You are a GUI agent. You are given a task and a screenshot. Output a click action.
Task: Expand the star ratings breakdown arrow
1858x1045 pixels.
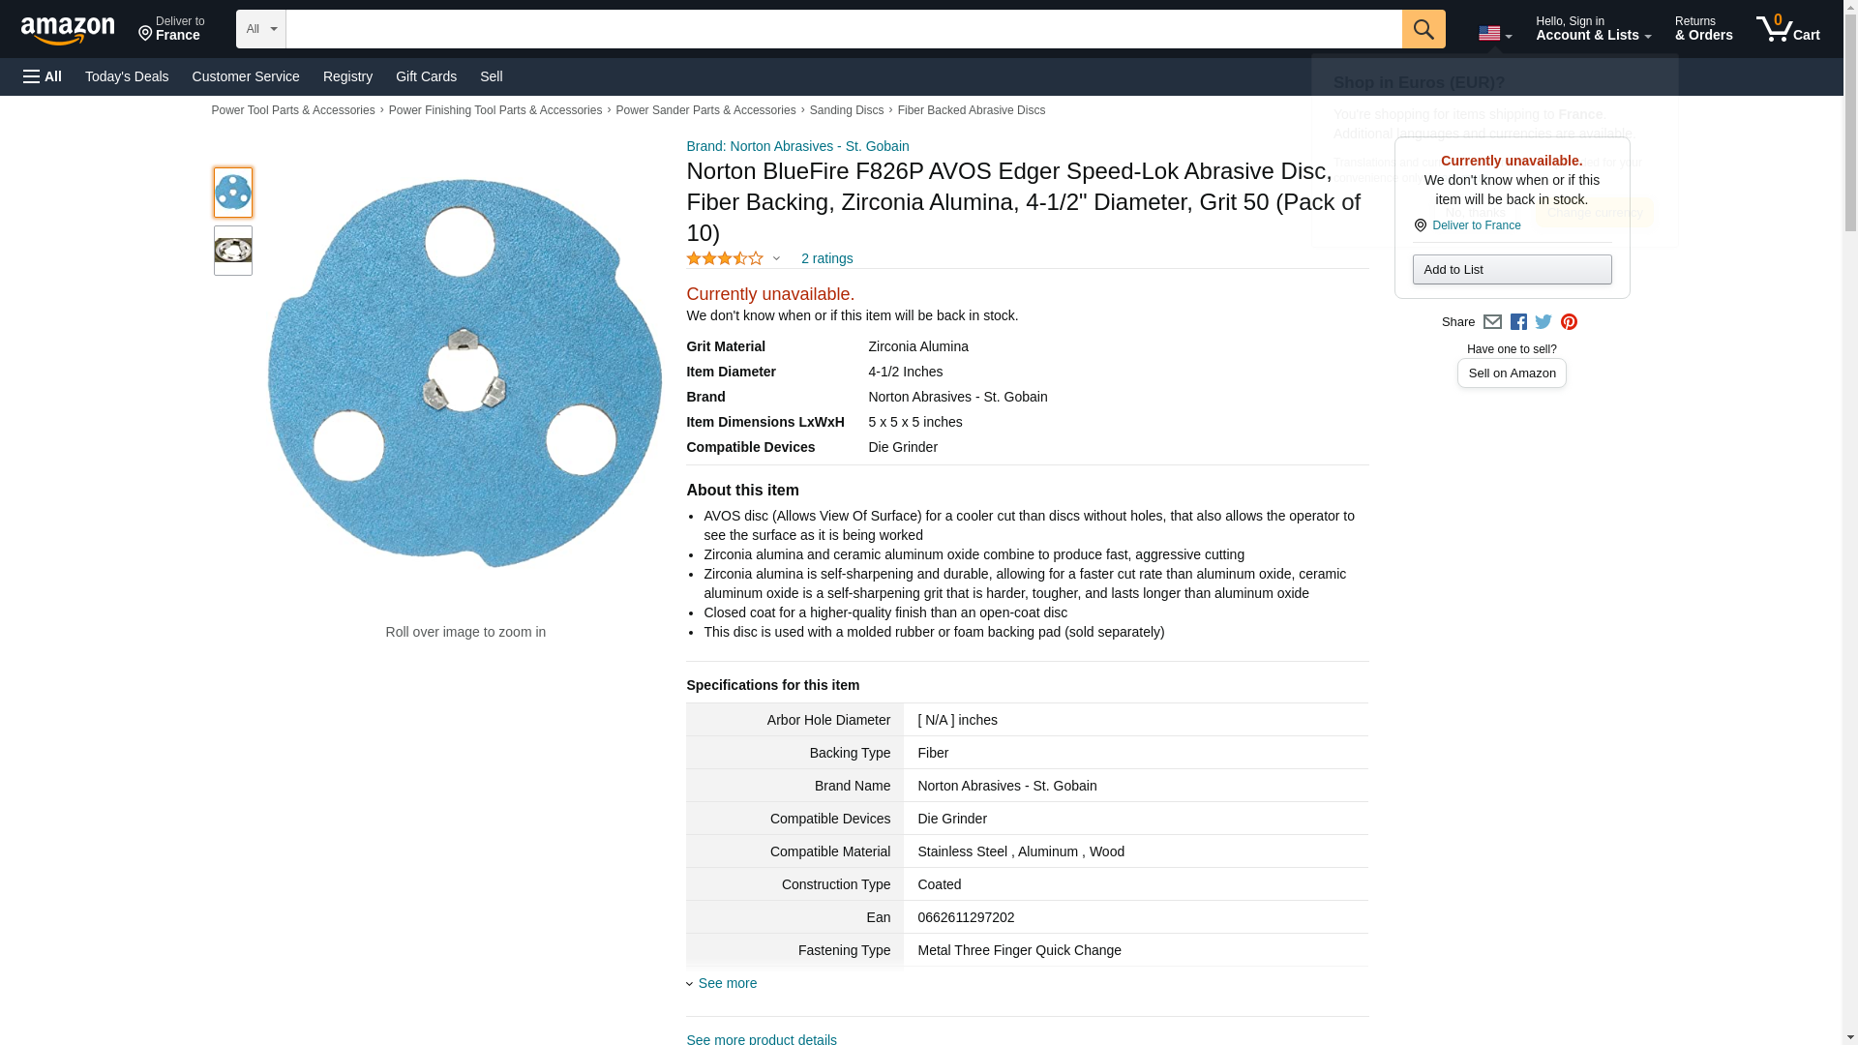tap(776, 258)
